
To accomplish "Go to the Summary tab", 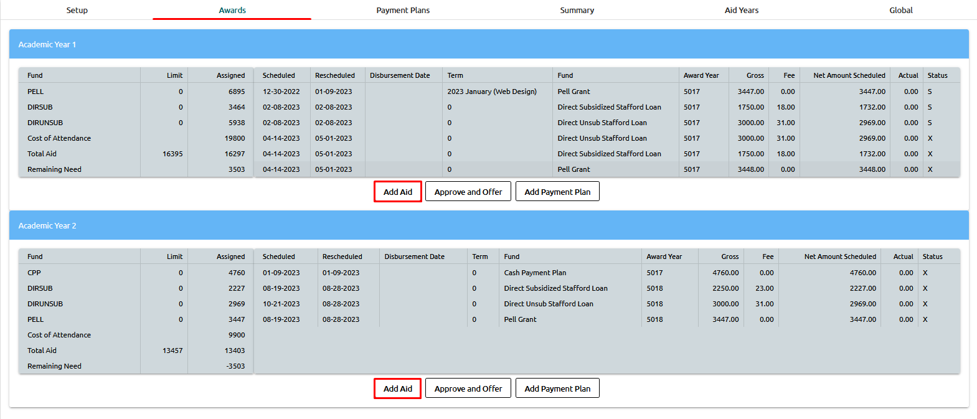I will click(x=577, y=10).
